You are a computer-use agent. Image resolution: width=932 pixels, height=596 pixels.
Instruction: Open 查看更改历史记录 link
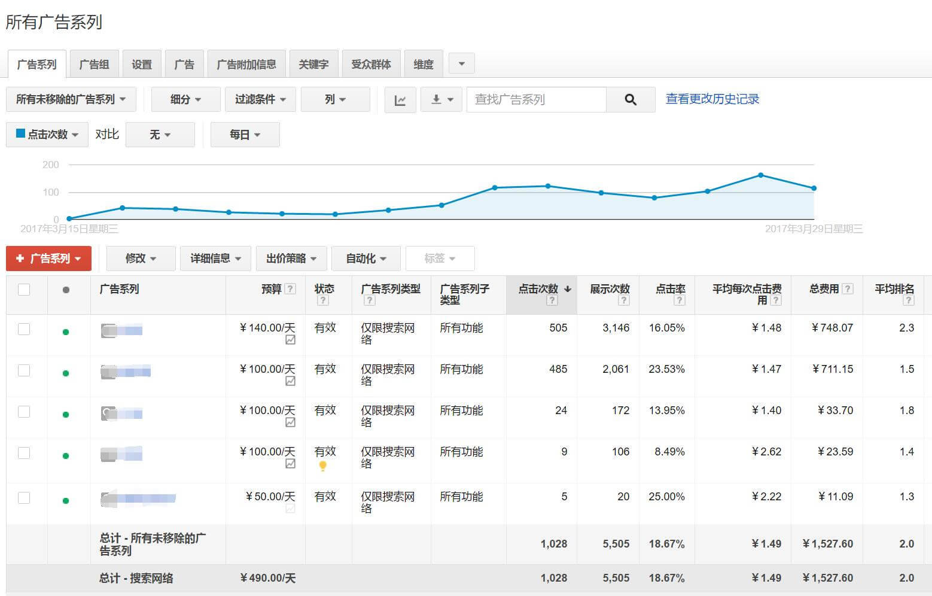(712, 99)
